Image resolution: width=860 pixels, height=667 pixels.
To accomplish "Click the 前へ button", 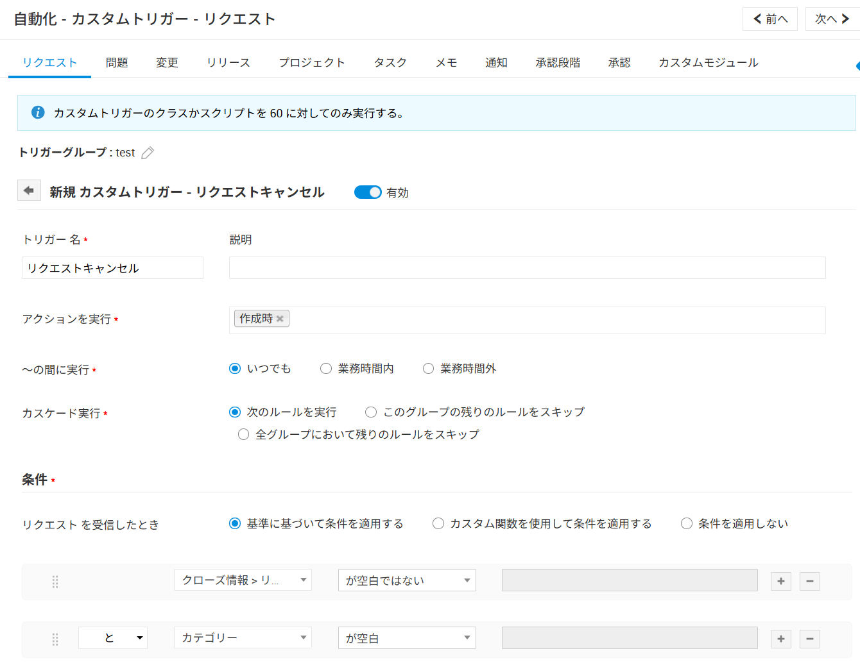I will tap(770, 19).
